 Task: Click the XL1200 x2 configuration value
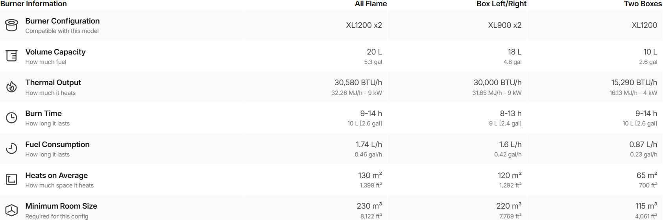tap(364, 25)
